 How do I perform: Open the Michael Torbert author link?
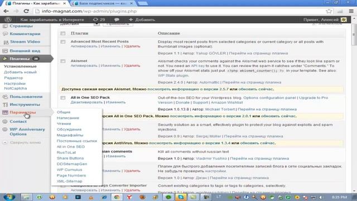click(x=220, y=109)
